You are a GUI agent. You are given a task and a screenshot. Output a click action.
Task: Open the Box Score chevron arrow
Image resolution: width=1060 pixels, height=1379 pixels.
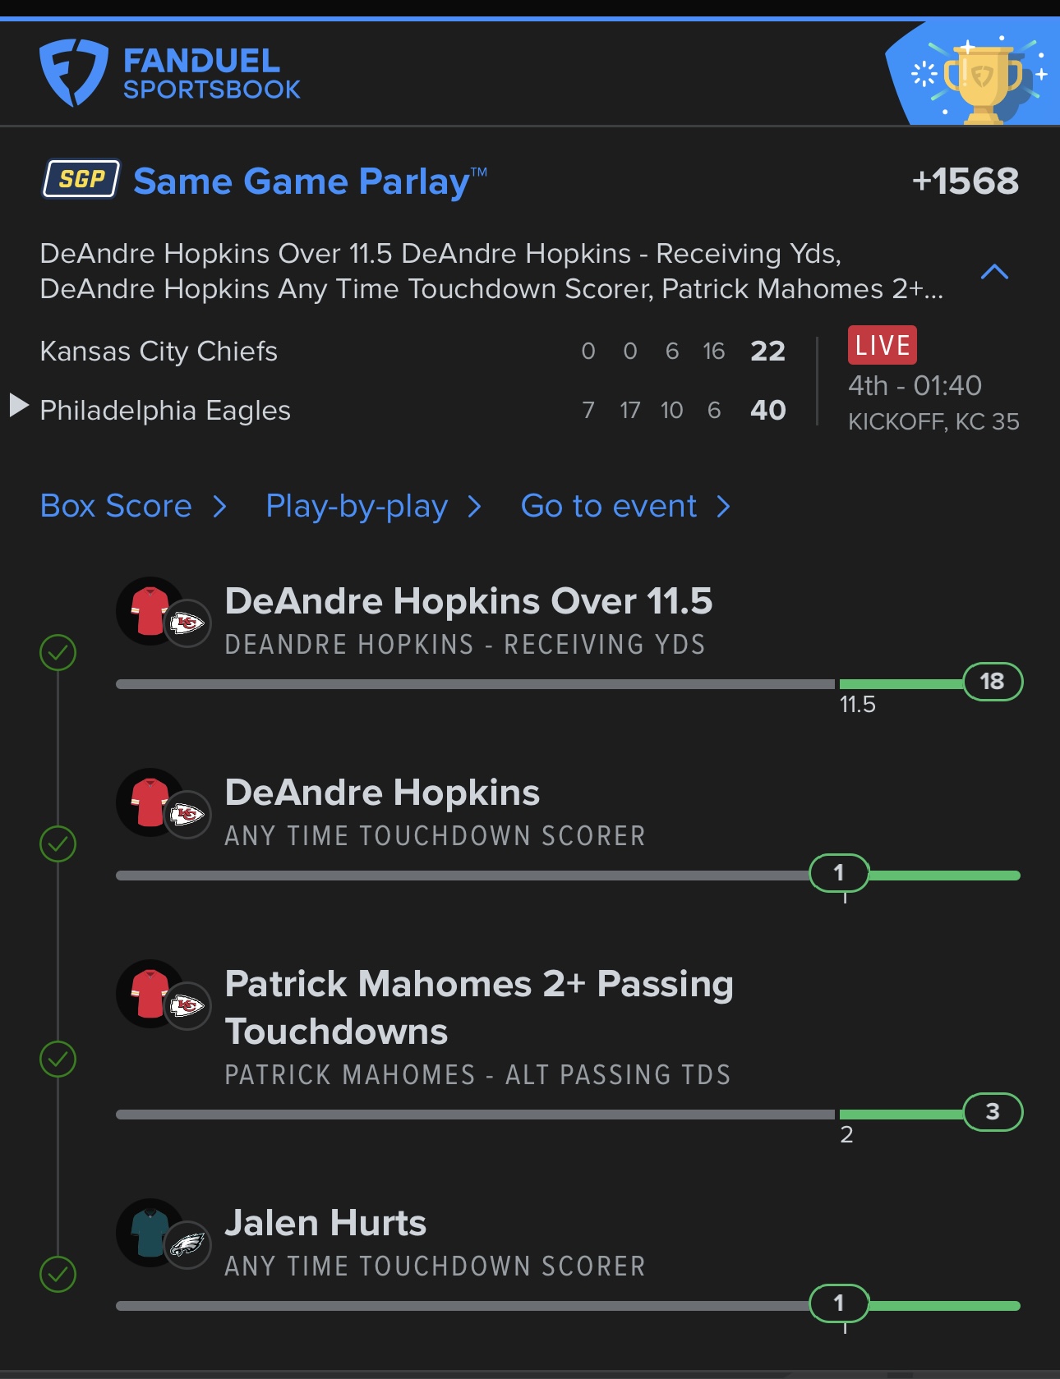pos(219,507)
